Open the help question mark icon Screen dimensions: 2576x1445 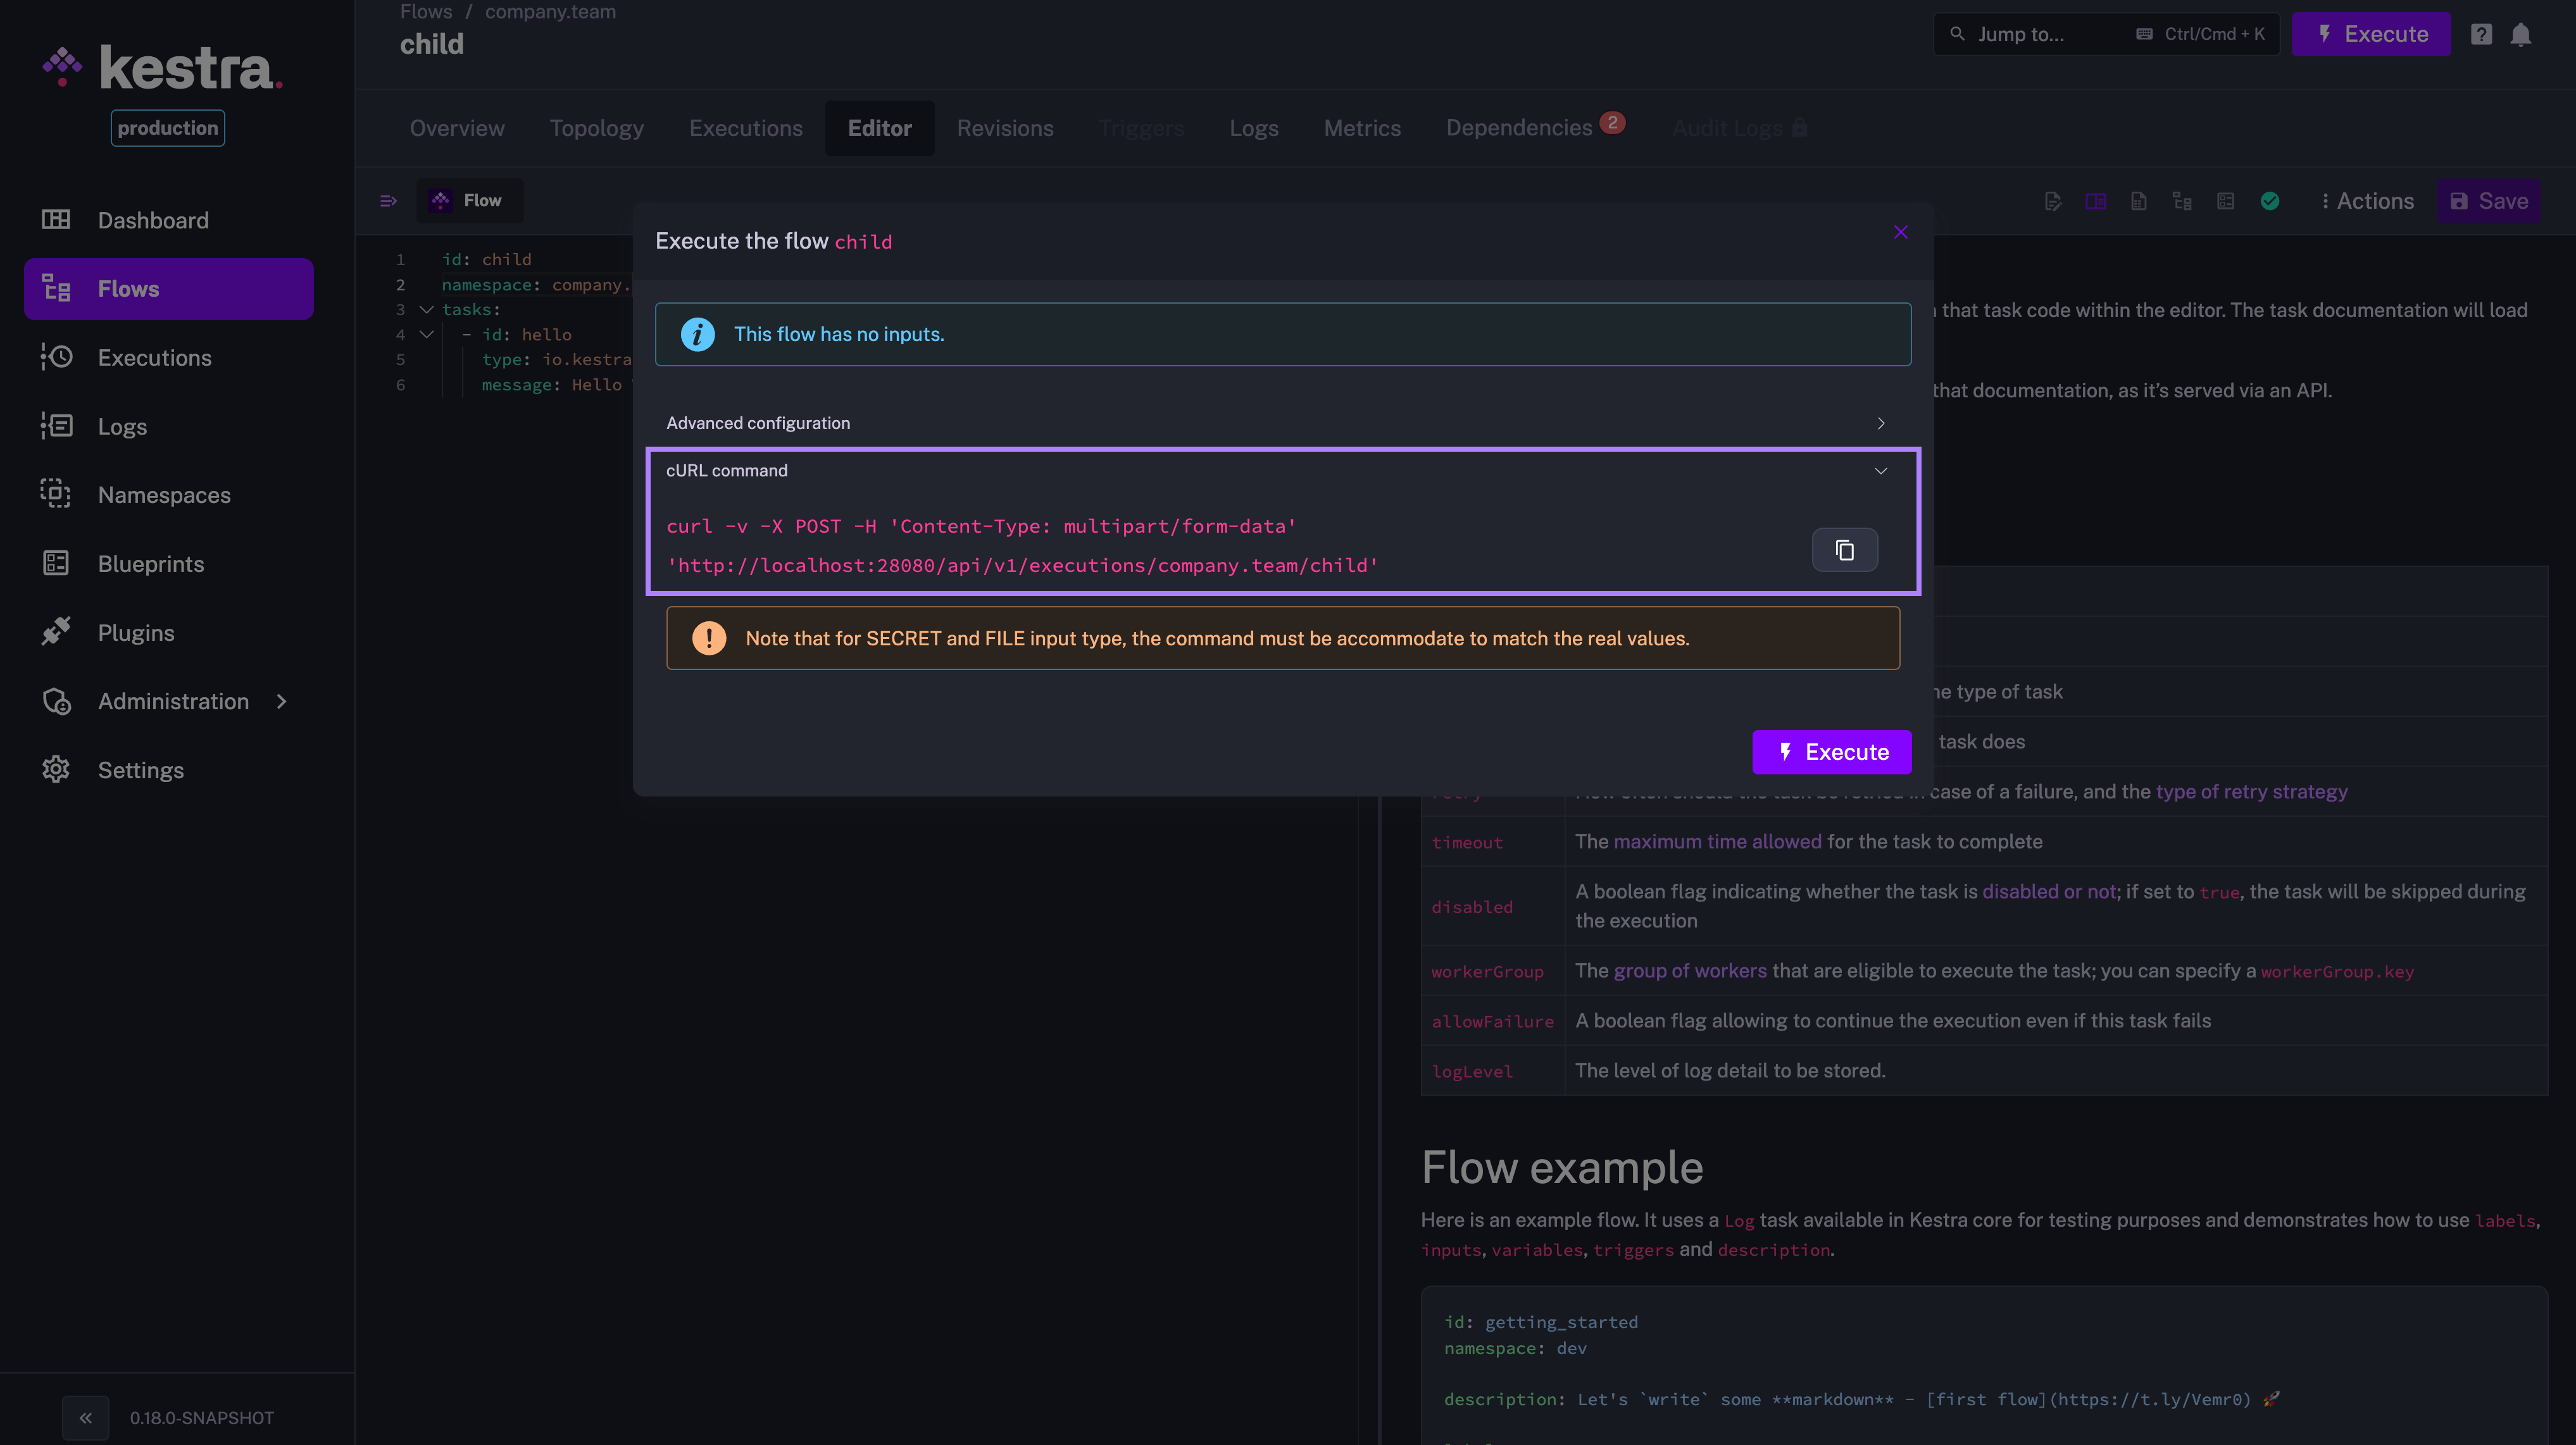coord(2480,35)
